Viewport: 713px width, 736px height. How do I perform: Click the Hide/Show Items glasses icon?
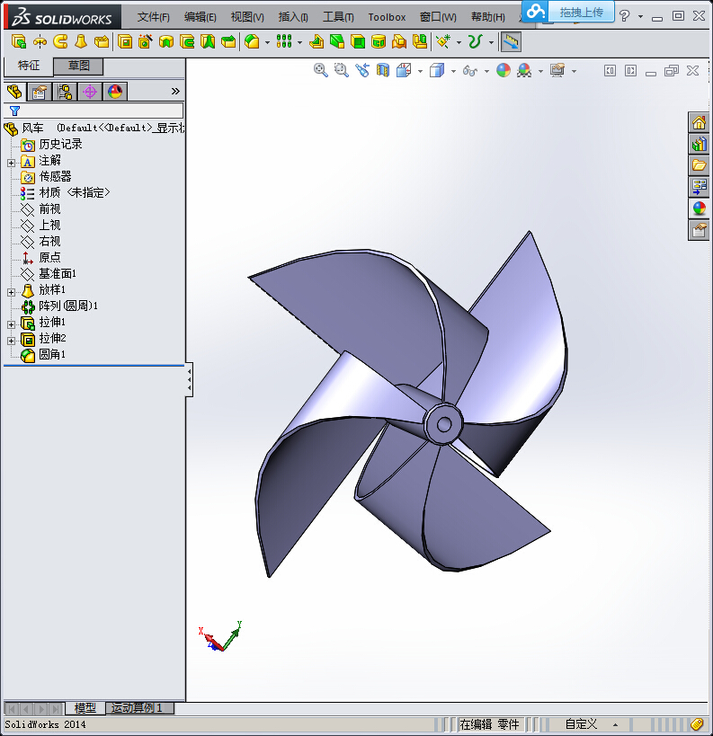[x=469, y=70]
